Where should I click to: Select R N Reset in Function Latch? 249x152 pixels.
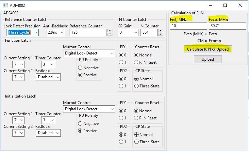(145, 62)
